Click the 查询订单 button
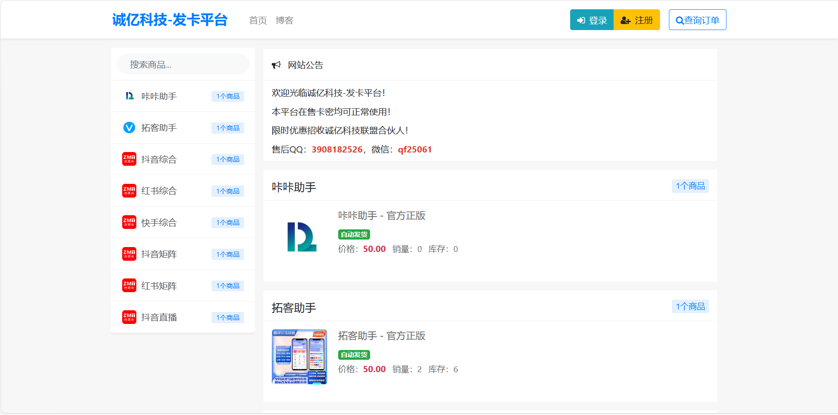 point(697,20)
